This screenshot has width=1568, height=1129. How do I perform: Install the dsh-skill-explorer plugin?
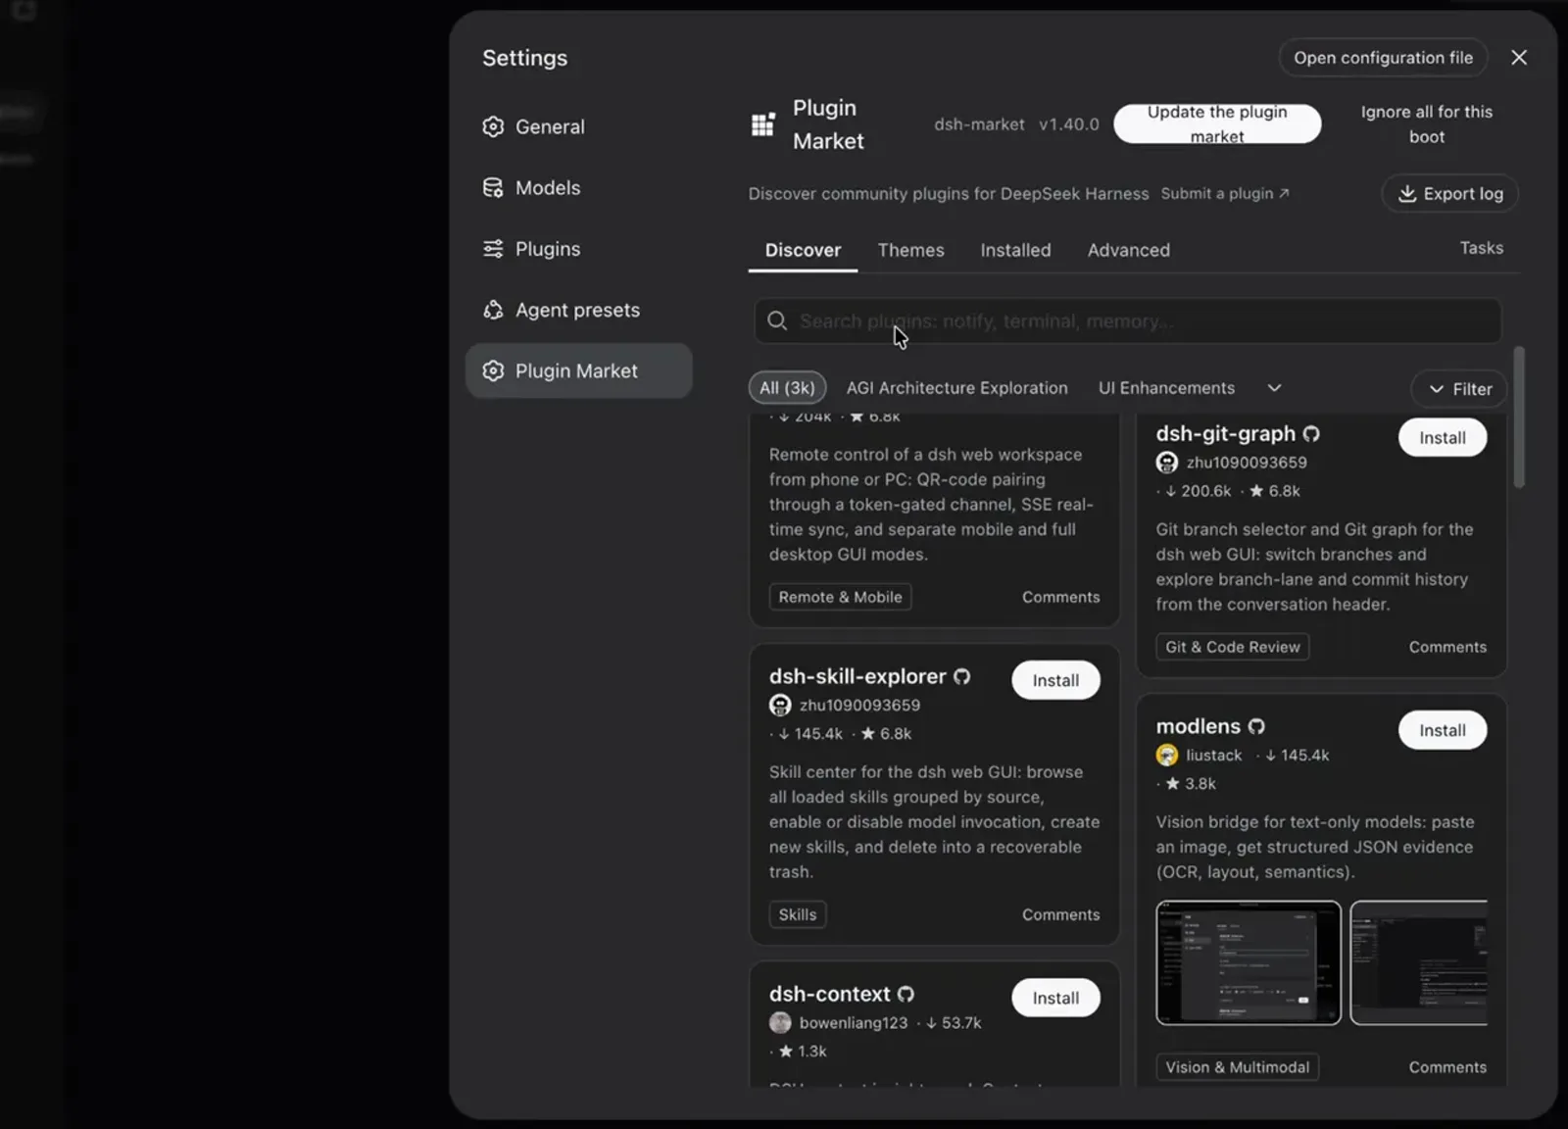pyautogui.click(x=1055, y=680)
